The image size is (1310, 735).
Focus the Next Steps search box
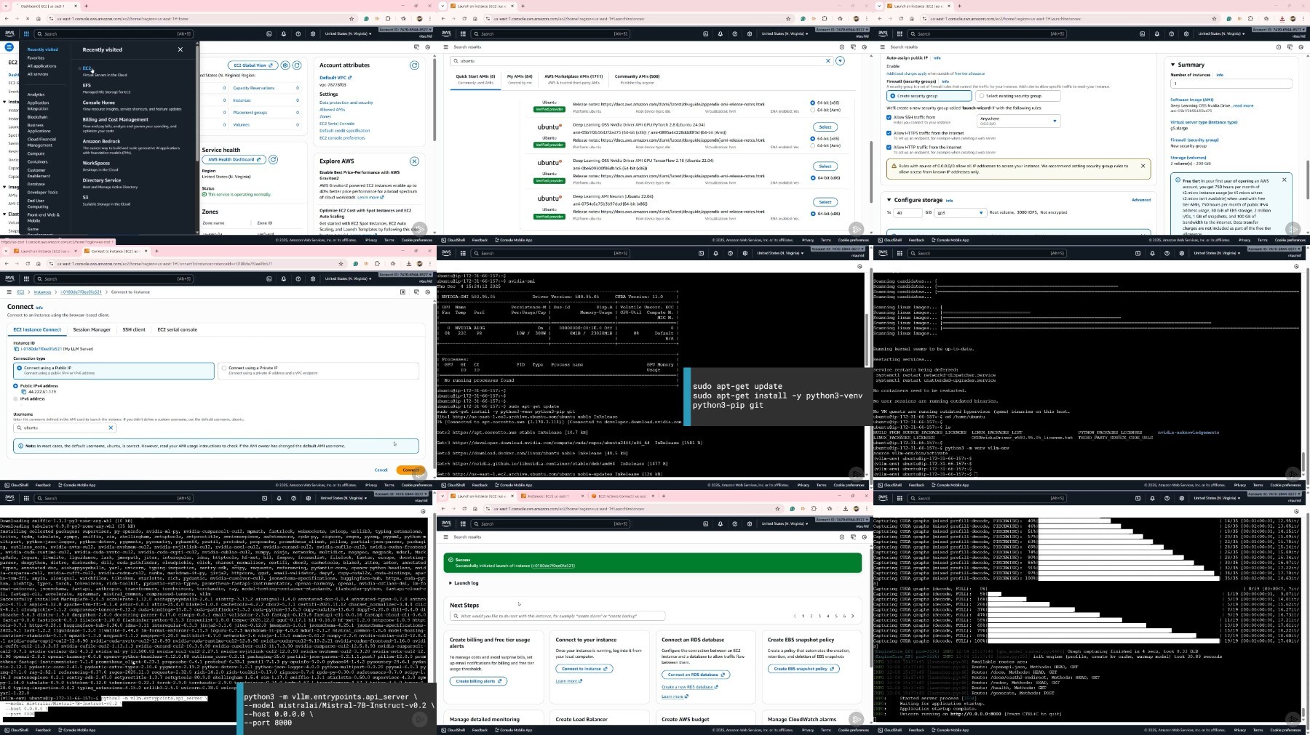coord(557,616)
